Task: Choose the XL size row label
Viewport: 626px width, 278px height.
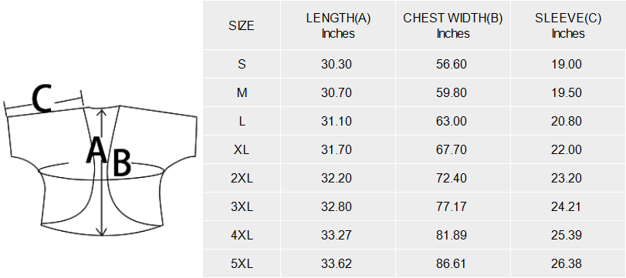Action: [x=242, y=149]
